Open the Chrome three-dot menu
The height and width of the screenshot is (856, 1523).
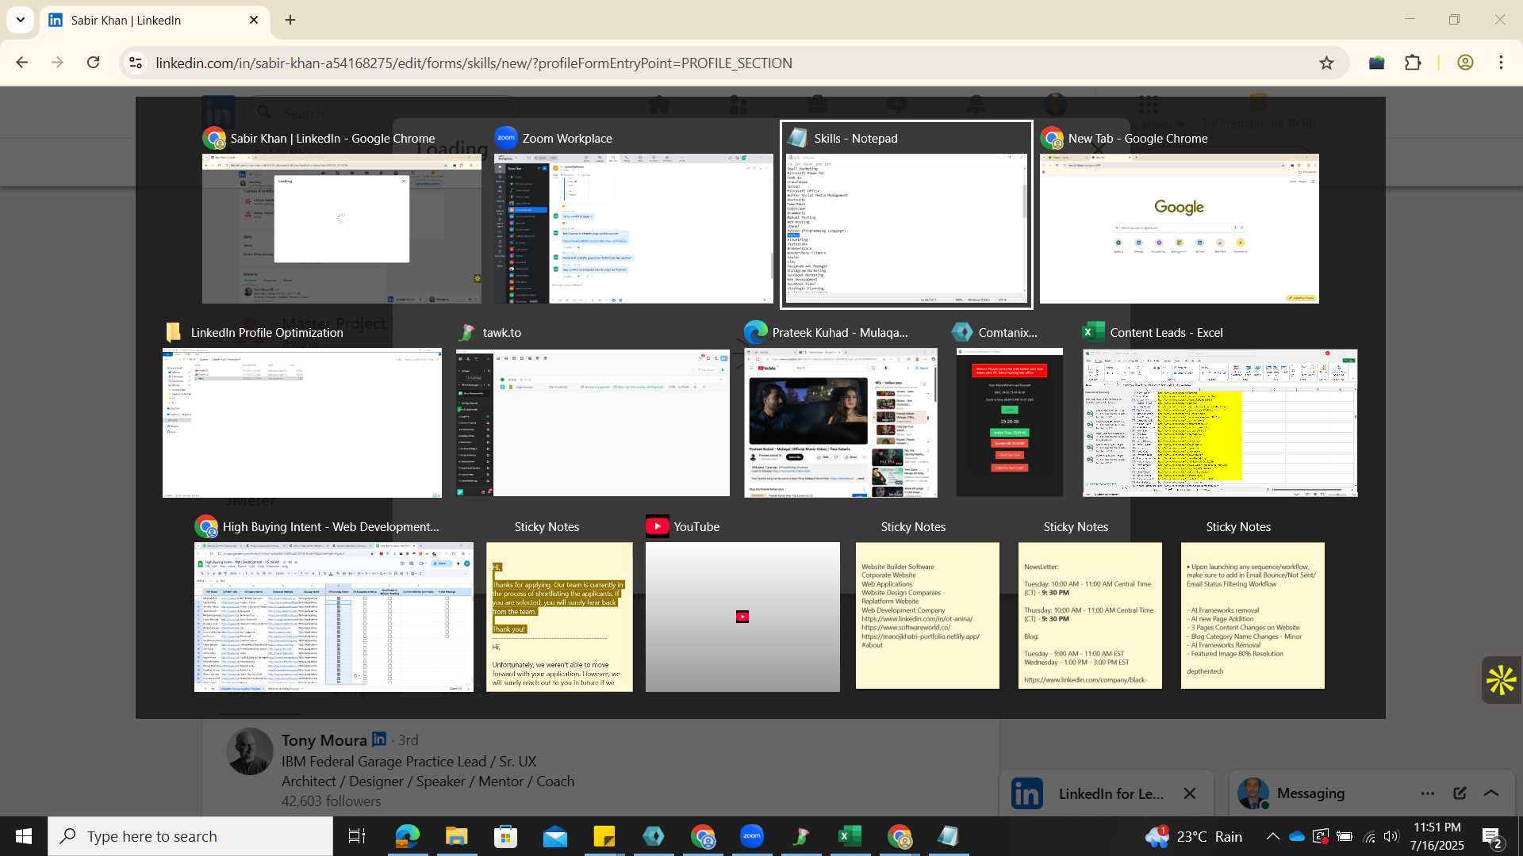[1501, 63]
